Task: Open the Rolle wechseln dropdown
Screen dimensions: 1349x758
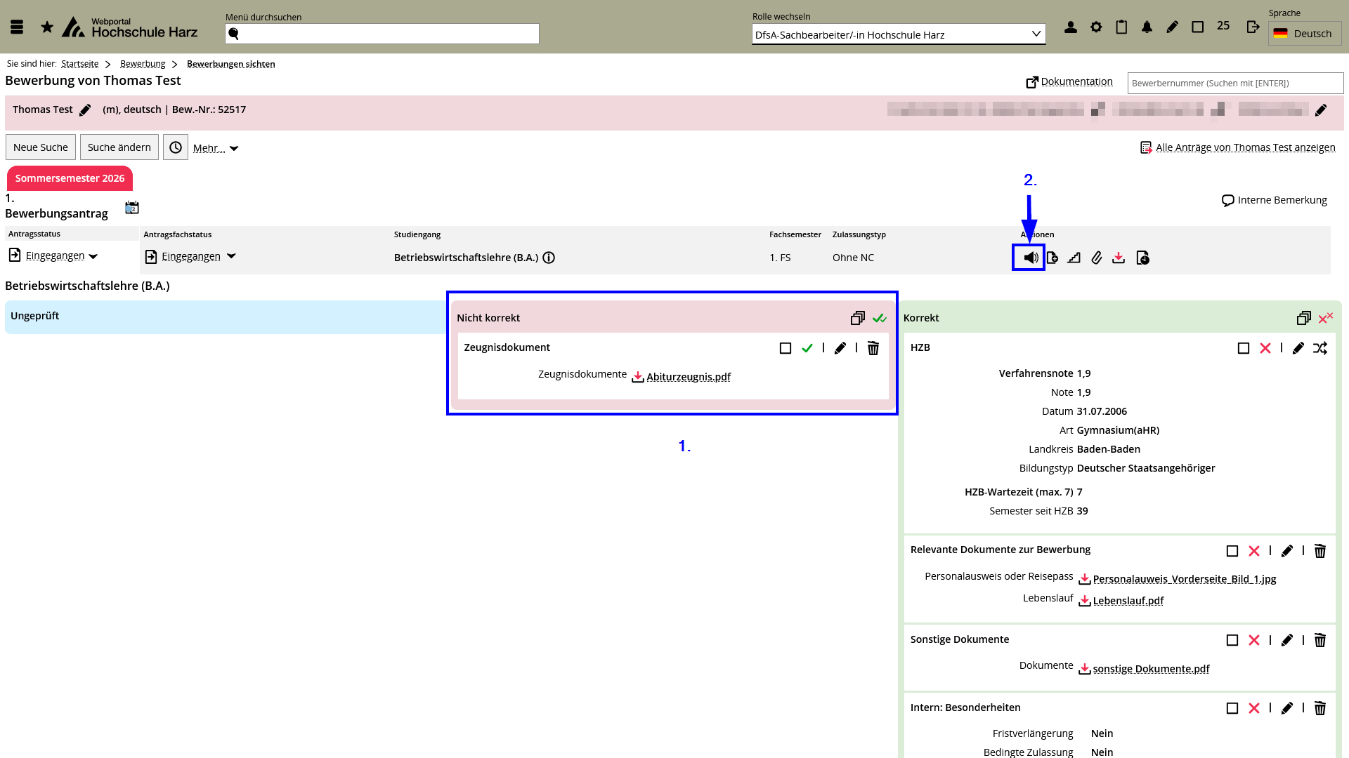Action: [x=898, y=34]
